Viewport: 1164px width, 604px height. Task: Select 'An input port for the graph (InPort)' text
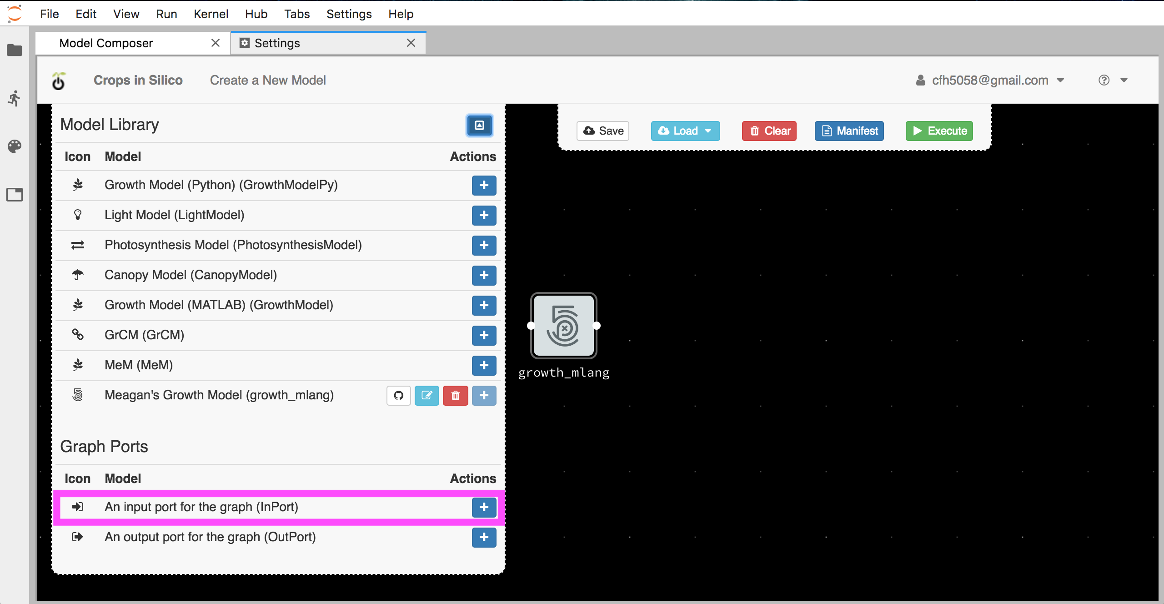pyautogui.click(x=201, y=507)
